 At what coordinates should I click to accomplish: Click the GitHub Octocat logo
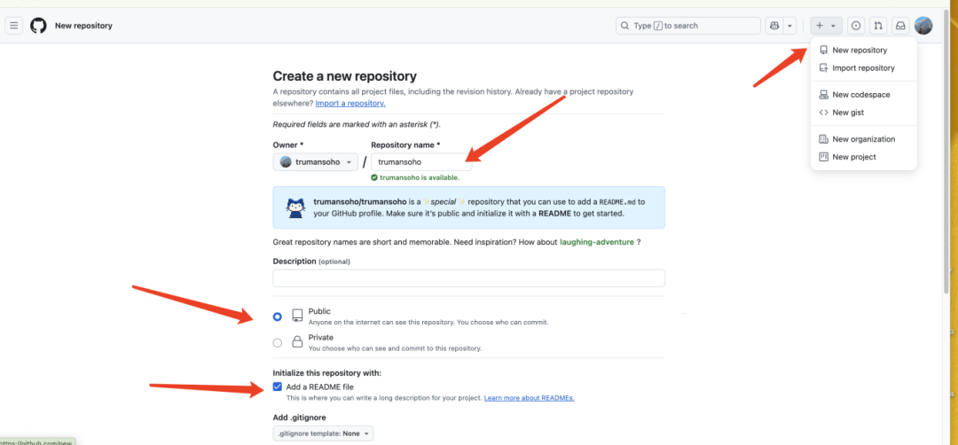click(38, 26)
